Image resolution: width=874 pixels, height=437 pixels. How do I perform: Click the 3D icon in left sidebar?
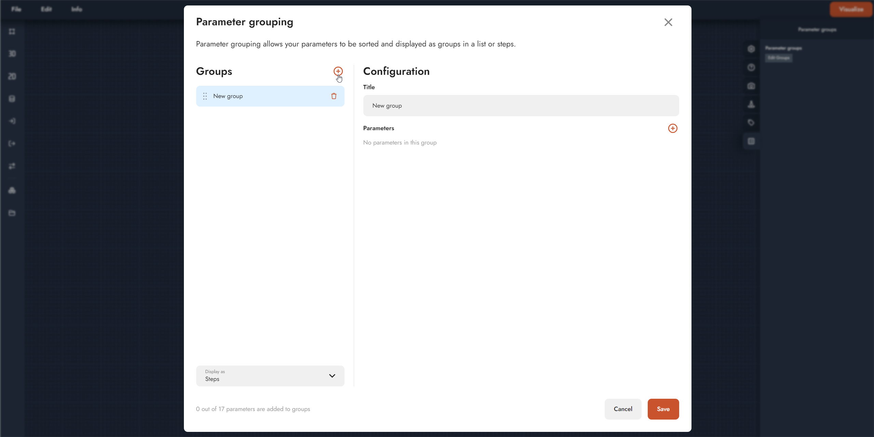tap(12, 54)
